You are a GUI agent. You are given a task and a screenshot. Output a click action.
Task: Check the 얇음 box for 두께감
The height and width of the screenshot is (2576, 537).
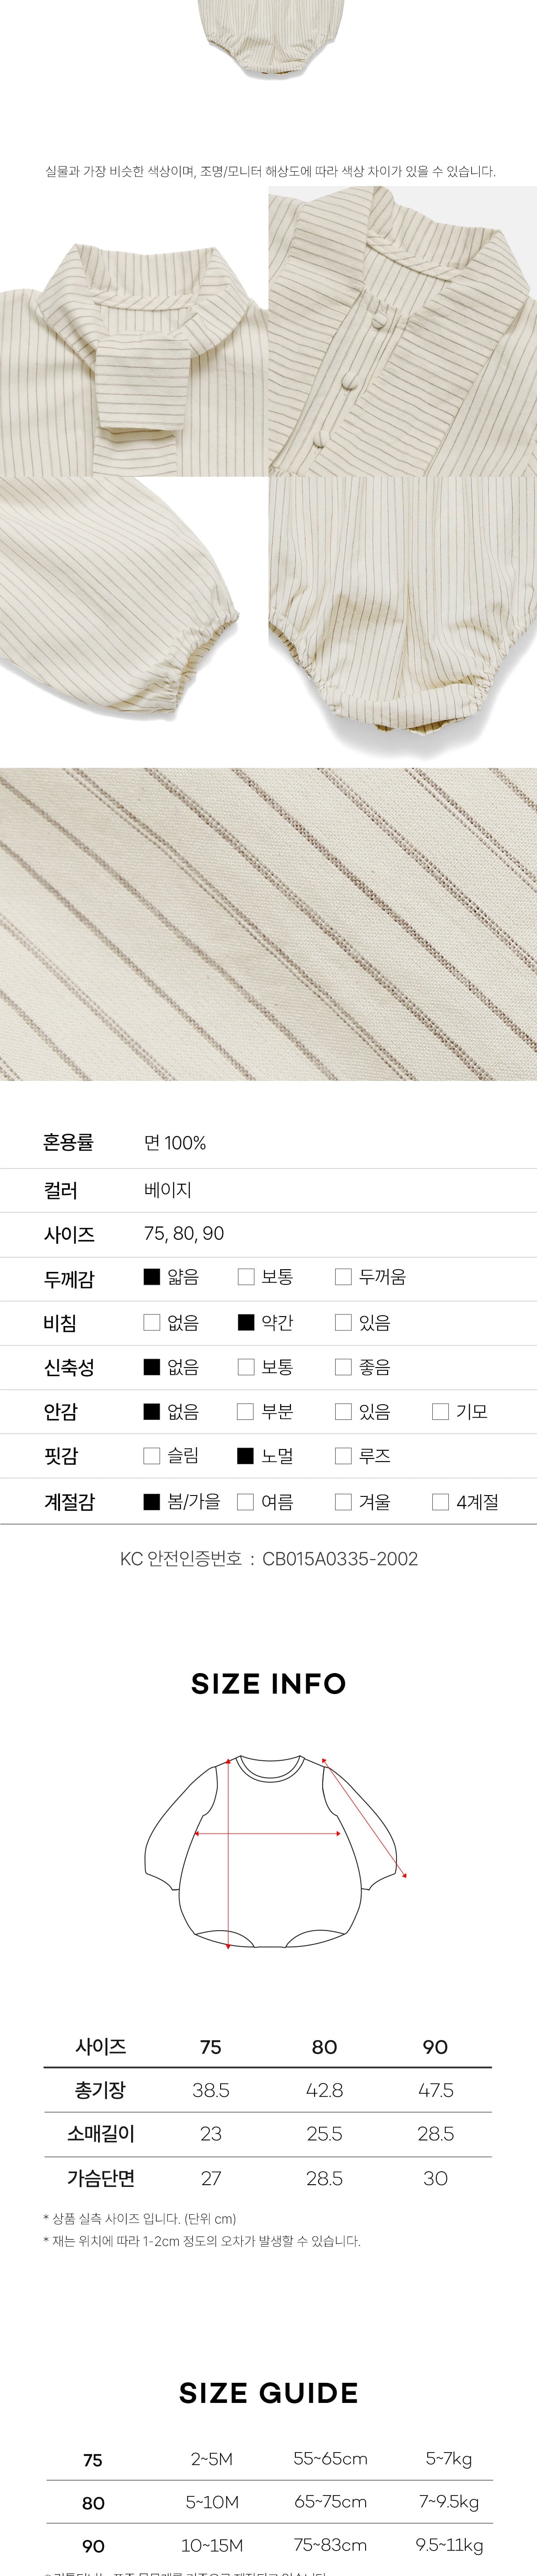click(x=152, y=1277)
